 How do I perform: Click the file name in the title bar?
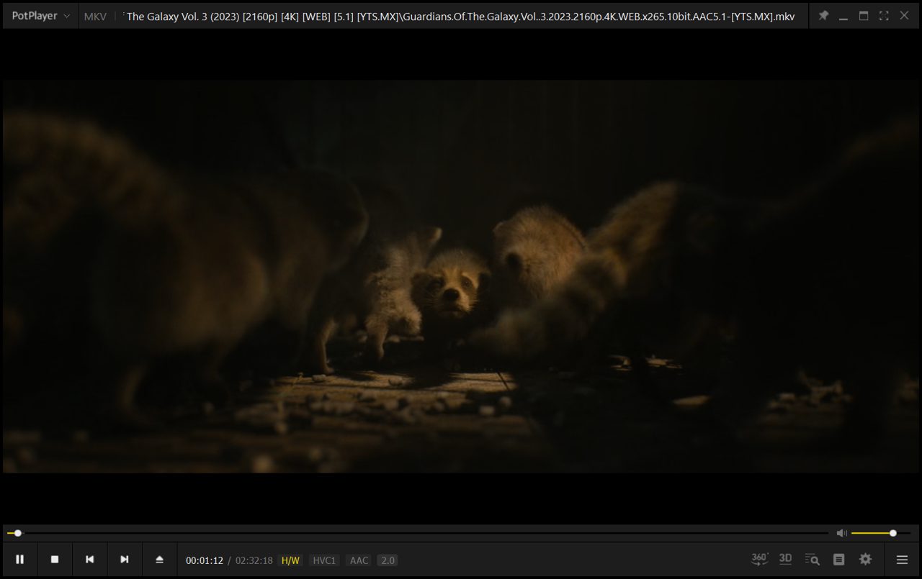pos(460,17)
